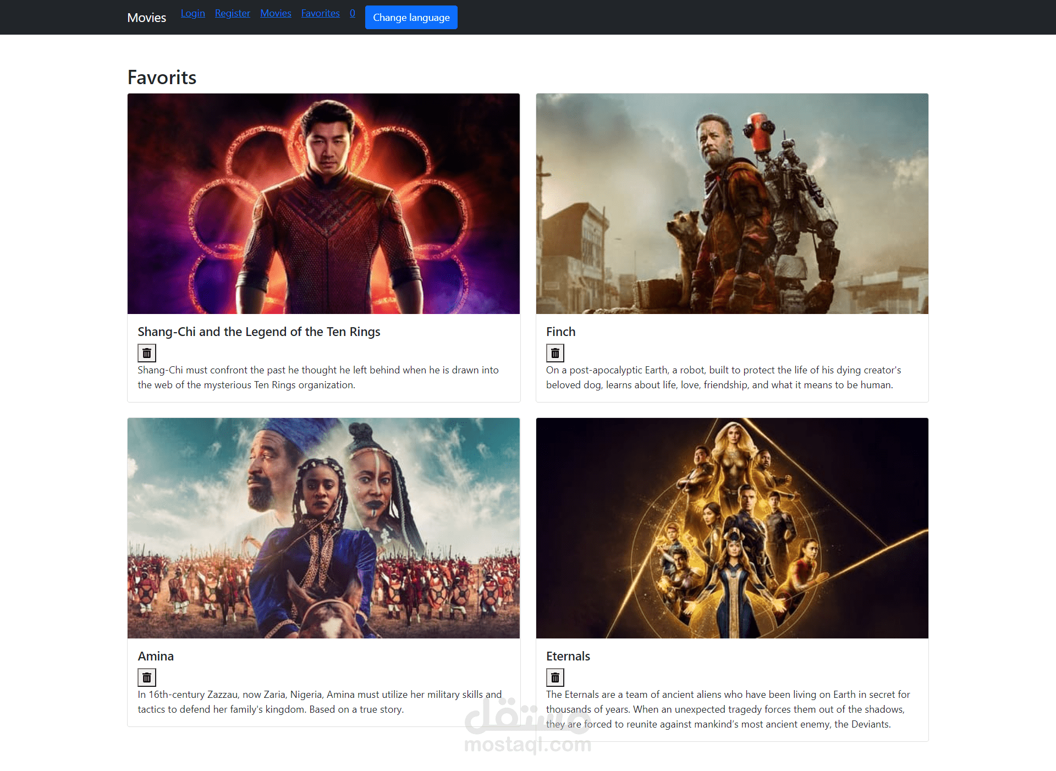Click the Amina movie poster
Viewport: 1056px width, 771px height.
323,528
